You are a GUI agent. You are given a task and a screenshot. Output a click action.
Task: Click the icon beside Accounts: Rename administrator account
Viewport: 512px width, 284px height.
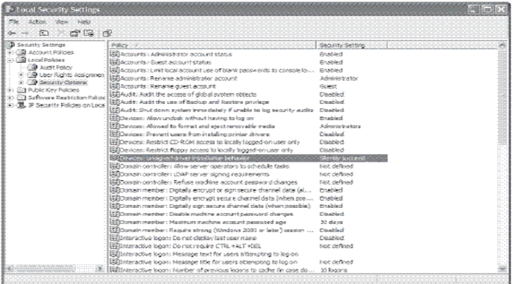pos(114,78)
